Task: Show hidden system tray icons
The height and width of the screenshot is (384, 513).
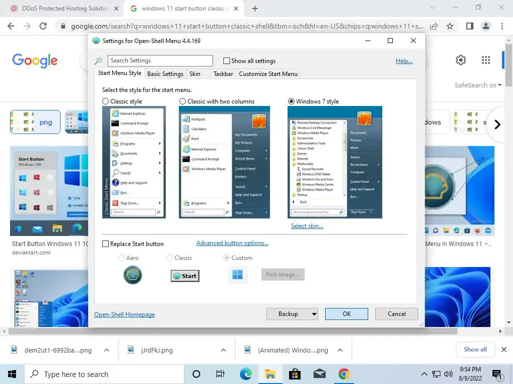Action: pyautogui.click(x=424, y=374)
